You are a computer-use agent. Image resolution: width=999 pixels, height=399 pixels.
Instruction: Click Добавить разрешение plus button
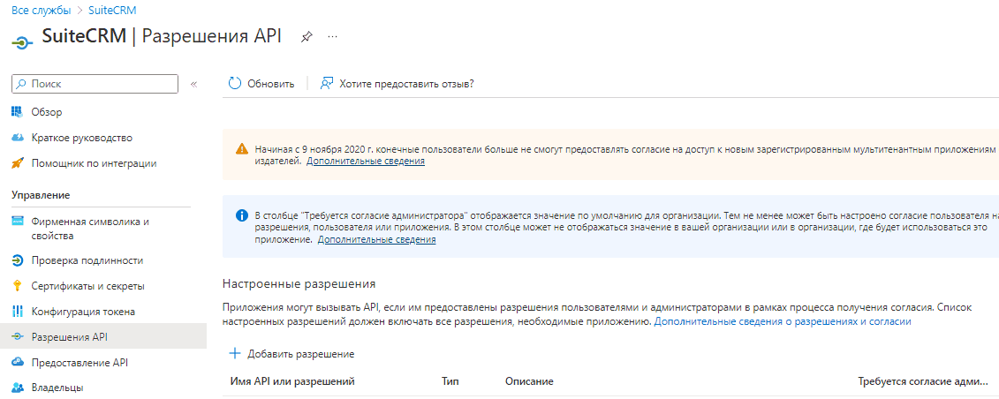(x=291, y=354)
